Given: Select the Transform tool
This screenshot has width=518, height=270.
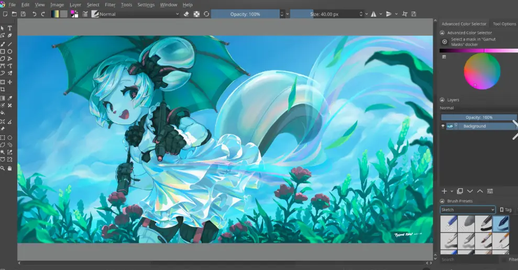Looking at the screenshot, I should click(3, 82).
